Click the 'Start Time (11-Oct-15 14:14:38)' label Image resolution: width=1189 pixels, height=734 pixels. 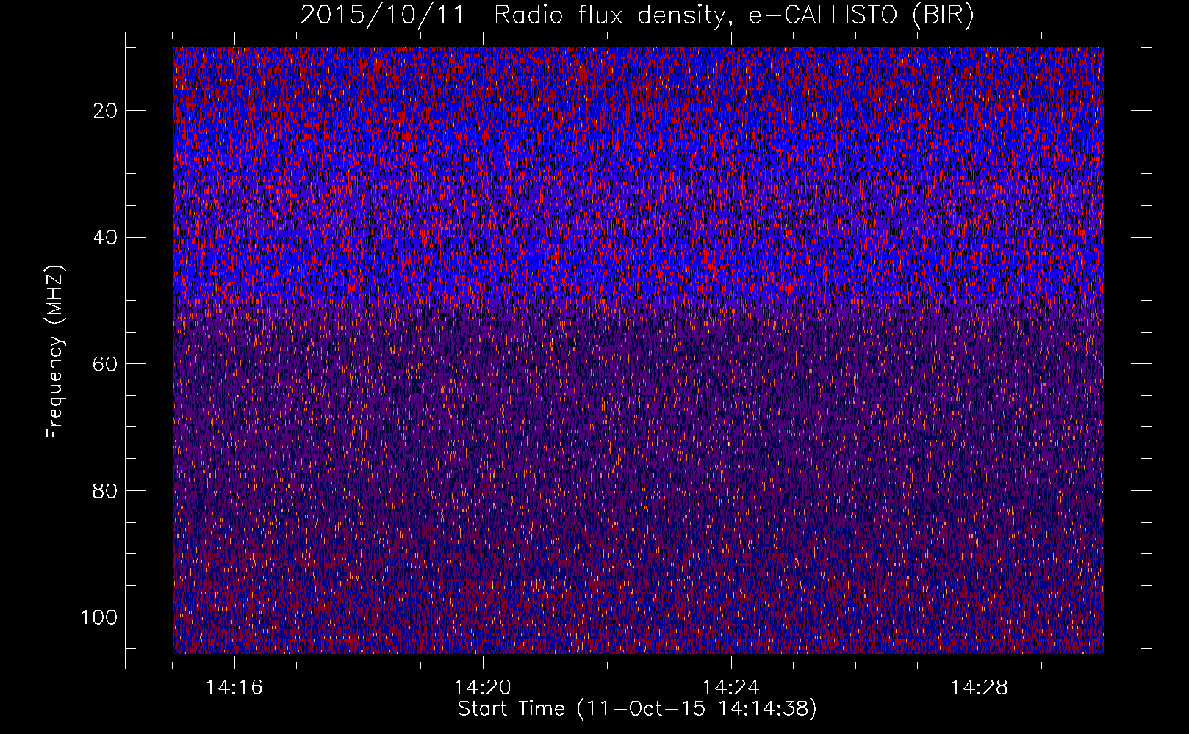click(637, 709)
